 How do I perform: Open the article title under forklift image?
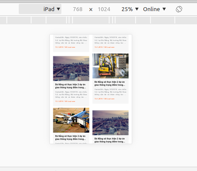tap(110, 84)
